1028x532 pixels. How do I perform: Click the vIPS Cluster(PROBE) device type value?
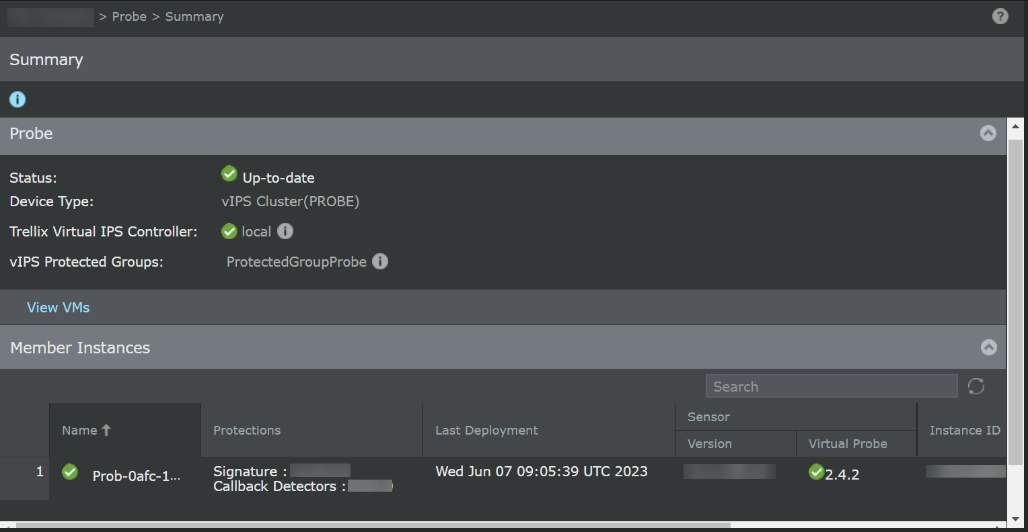291,202
